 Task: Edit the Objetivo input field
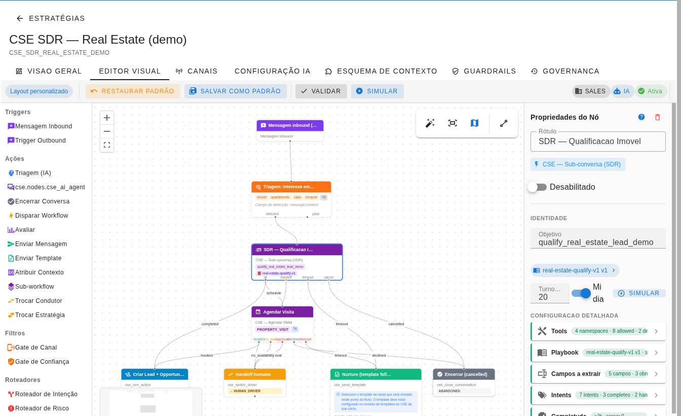pyautogui.click(x=598, y=238)
